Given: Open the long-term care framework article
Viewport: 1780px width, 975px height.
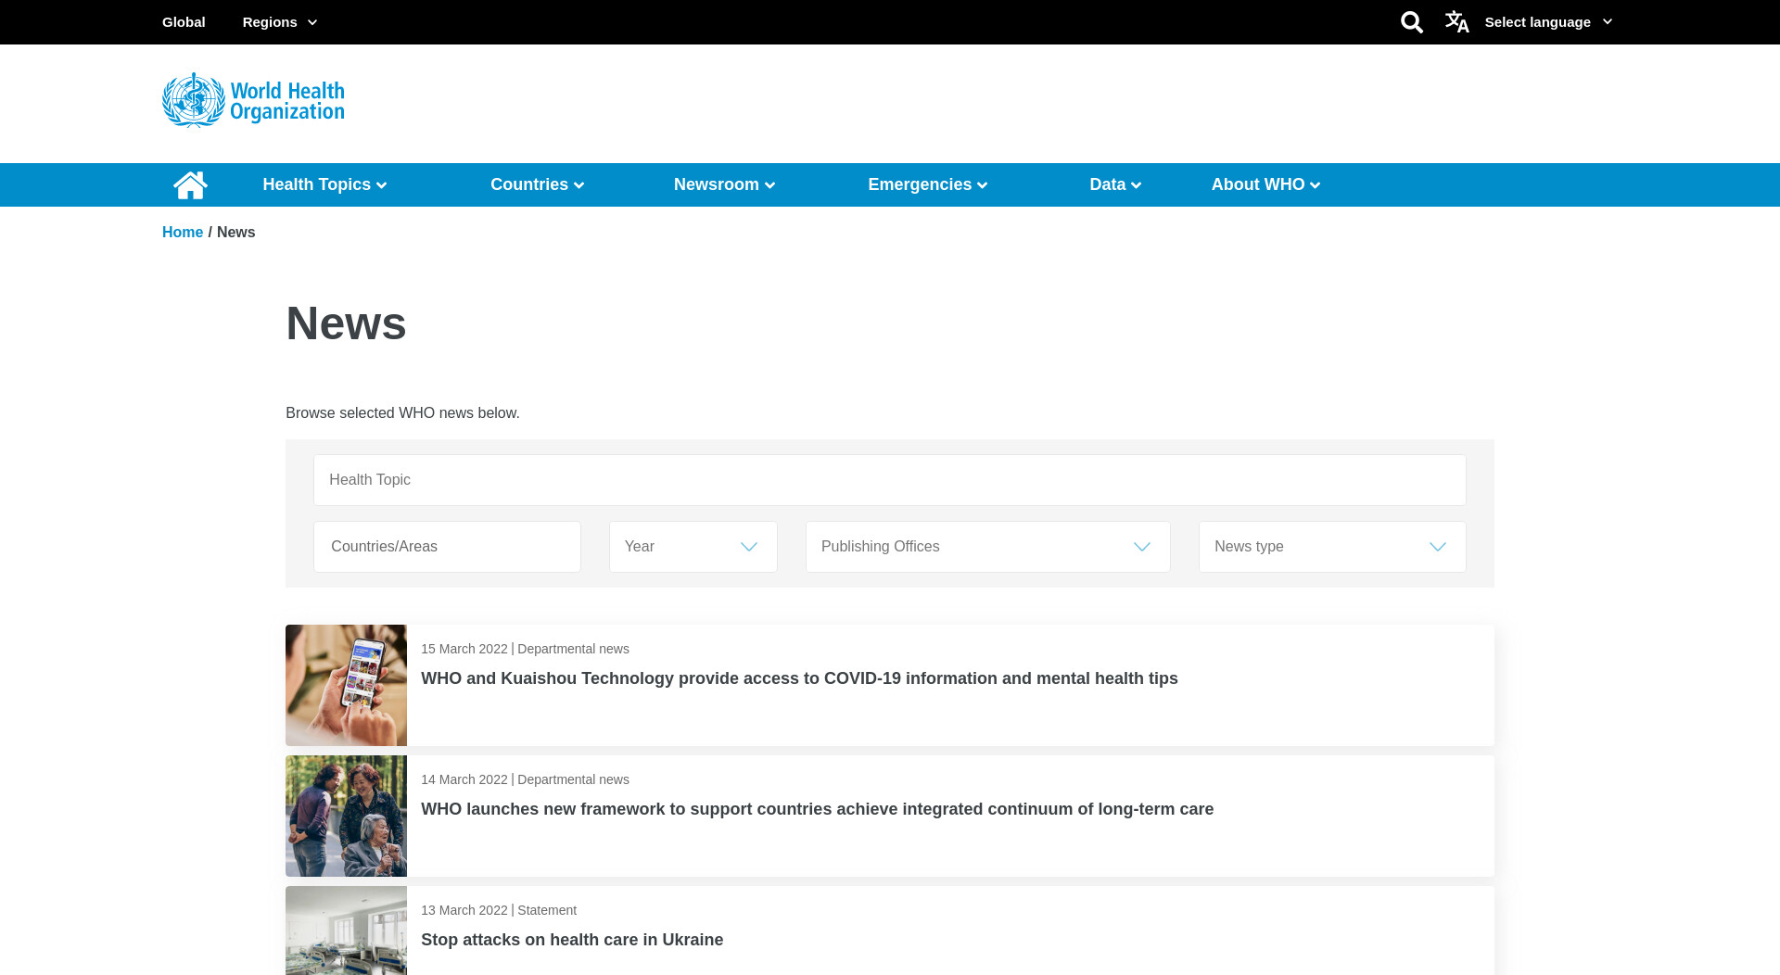Looking at the screenshot, I should click(x=817, y=809).
